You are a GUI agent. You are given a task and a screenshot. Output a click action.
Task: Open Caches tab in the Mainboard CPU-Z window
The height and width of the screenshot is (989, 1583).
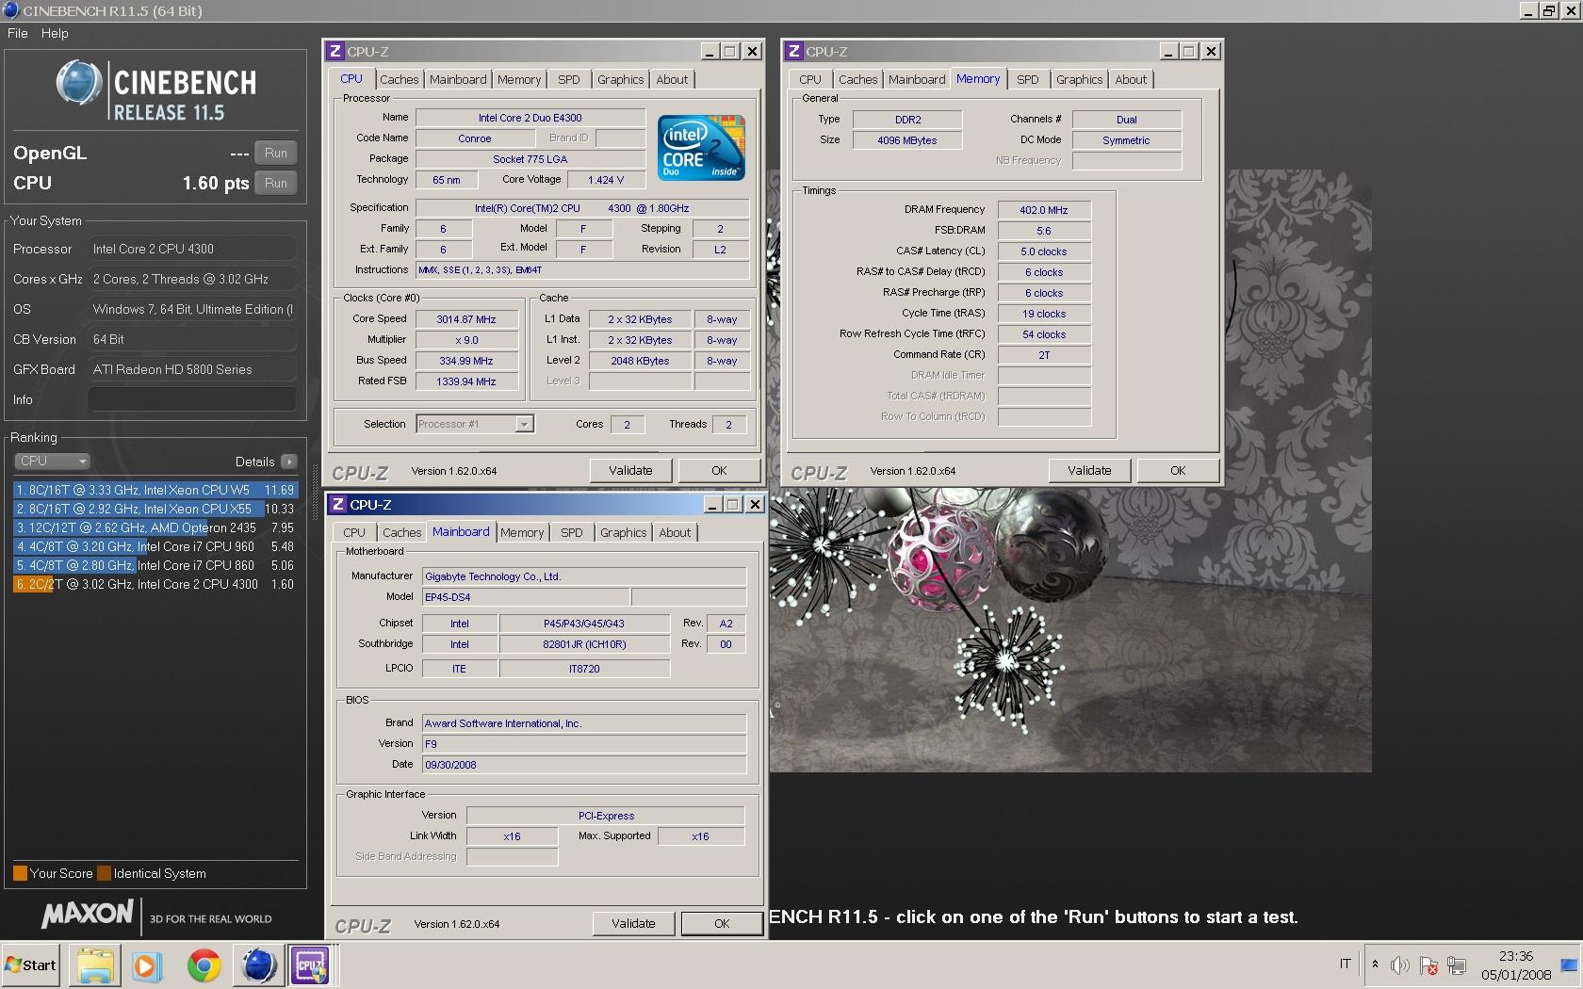pyautogui.click(x=401, y=533)
